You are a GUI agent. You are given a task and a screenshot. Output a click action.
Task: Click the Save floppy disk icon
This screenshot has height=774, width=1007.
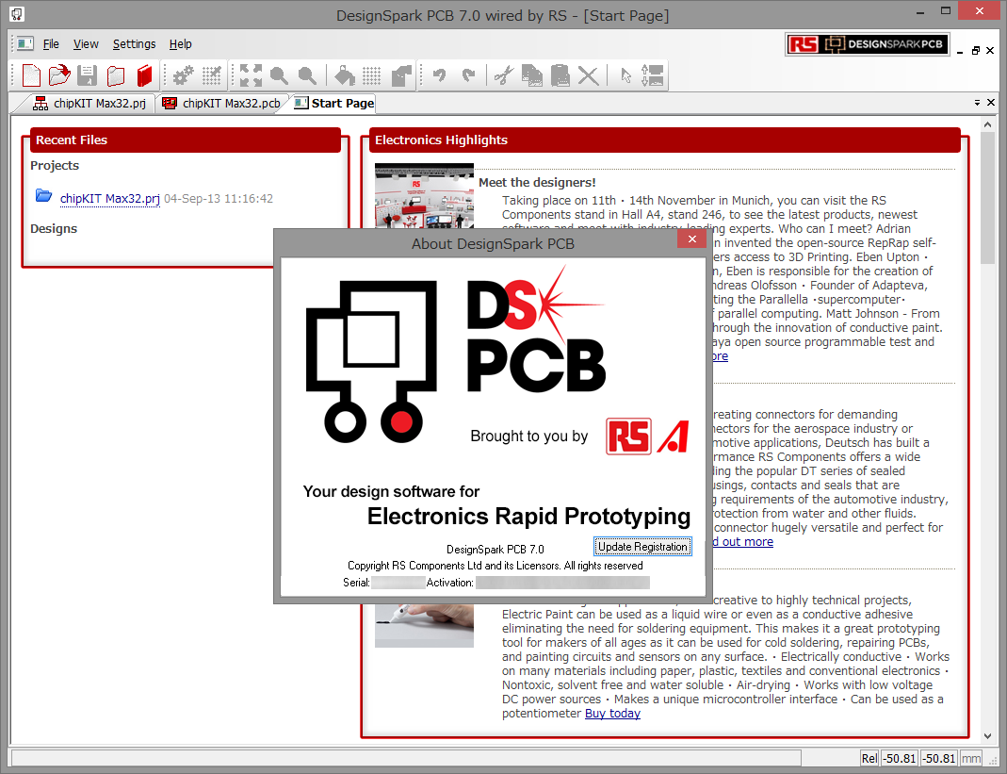[88, 75]
